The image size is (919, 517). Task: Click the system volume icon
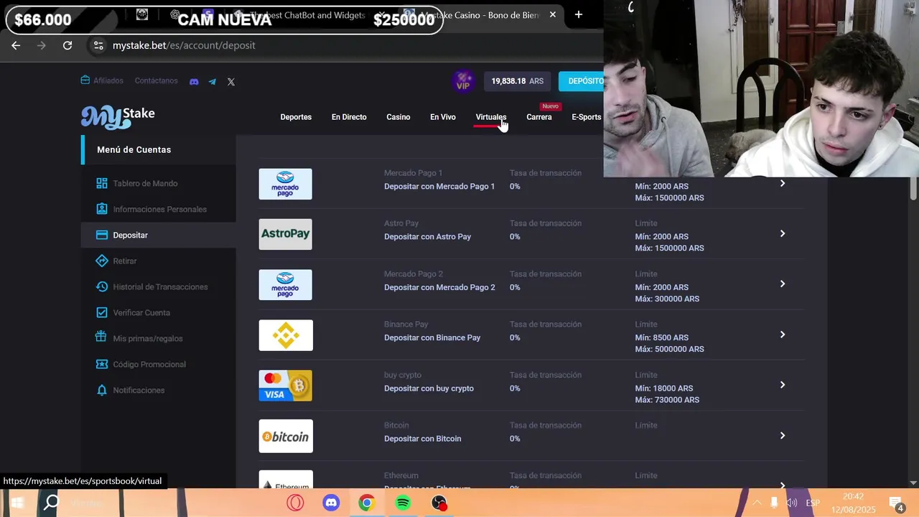pyautogui.click(x=791, y=503)
